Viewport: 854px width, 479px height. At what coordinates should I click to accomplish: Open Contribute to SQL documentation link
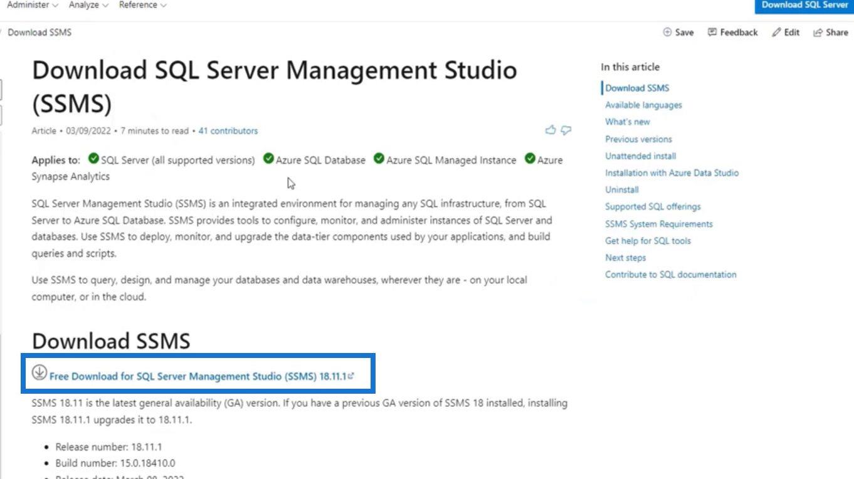click(x=671, y=275)
